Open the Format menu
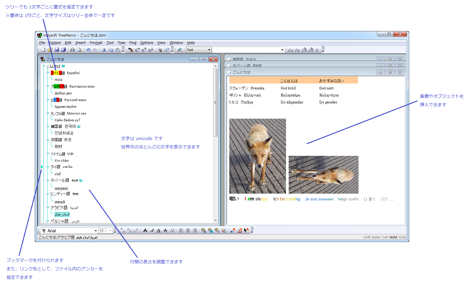Viewport: 465px width, 283px height. coord(96,43)
